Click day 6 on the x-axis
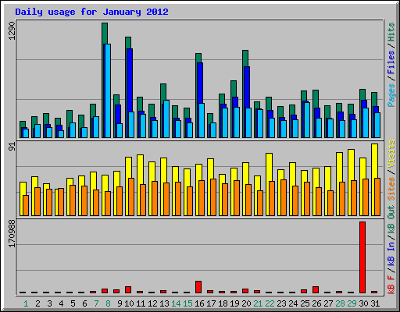Image resolution: width=400 pixels, height=312 pixels. click(84, 303)
